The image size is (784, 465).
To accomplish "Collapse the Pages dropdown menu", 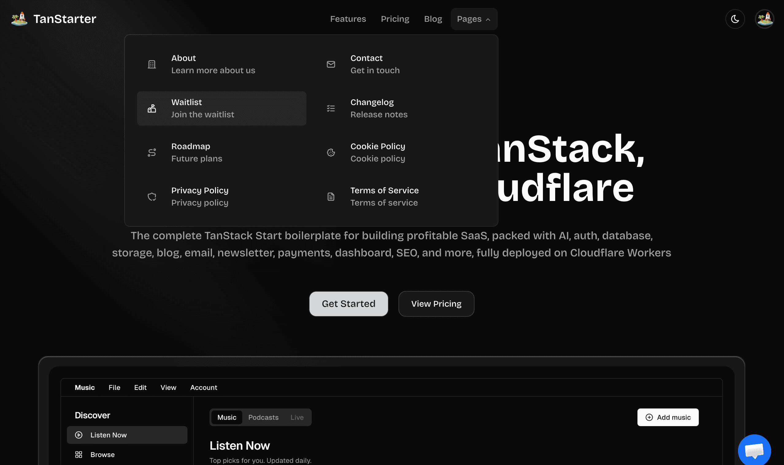I will click(474, 19).
